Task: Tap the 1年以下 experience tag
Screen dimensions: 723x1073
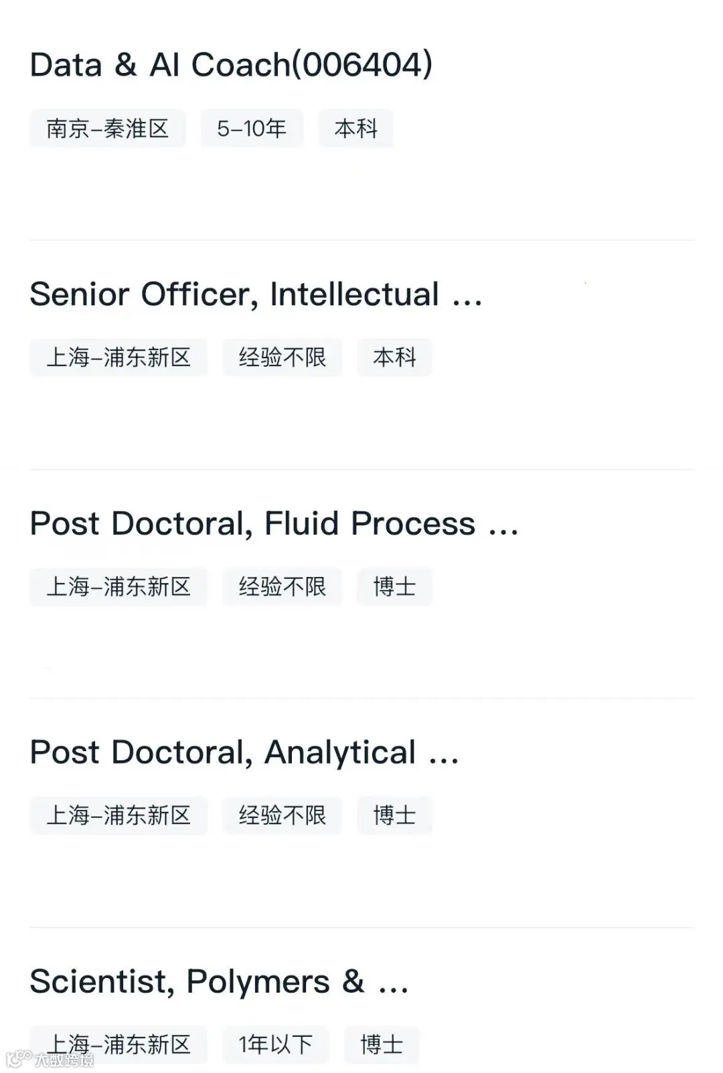Action: click(x=275, y=1045)
